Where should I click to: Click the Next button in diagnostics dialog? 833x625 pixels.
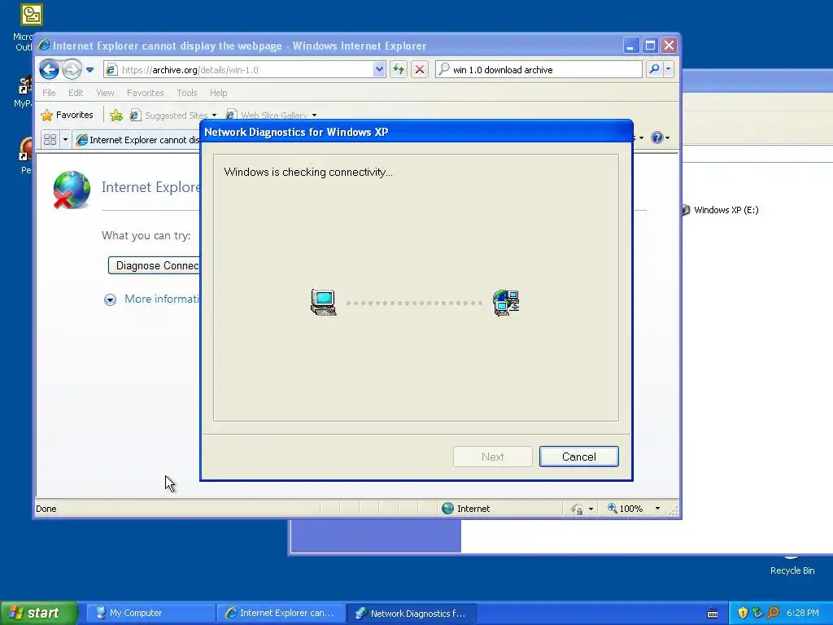pos(492,457)
